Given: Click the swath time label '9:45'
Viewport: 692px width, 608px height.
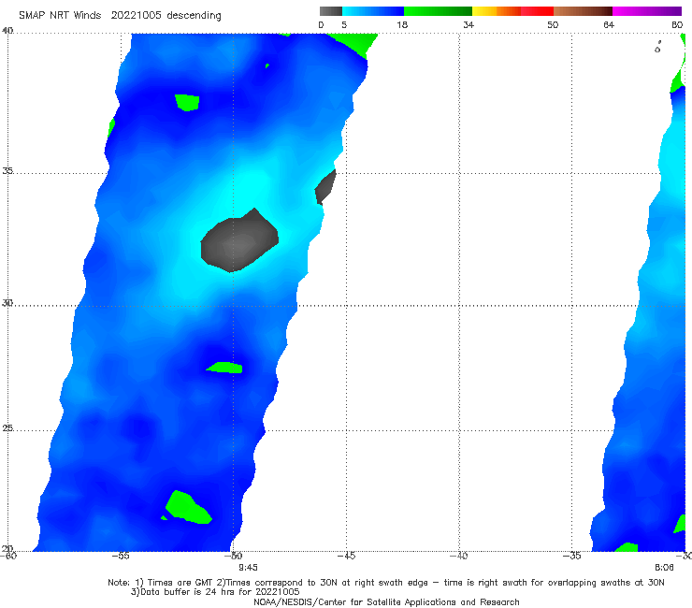Looking at the screenshot, I should pyautogui.click(x=248, y=568).
